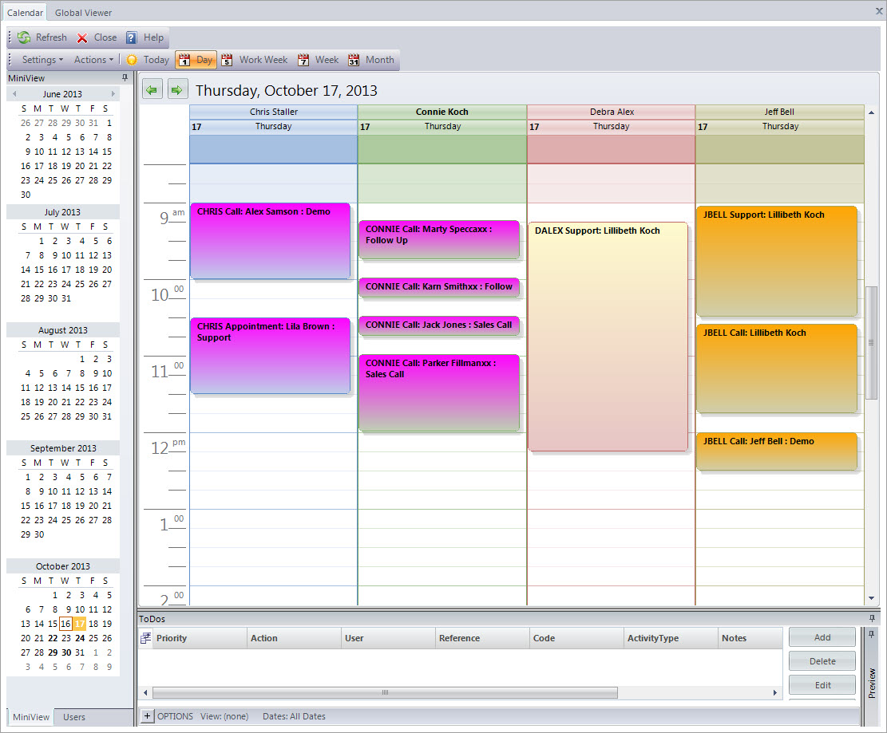Select the MiniView bottom tab
887x733 pixels.
click(x=31, y=717)
